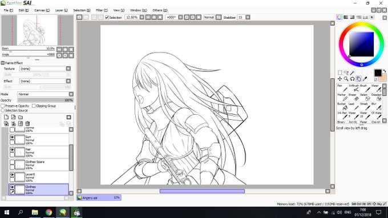Select the Rotate view tool
The image size is (388, 218).
(352, 79)
